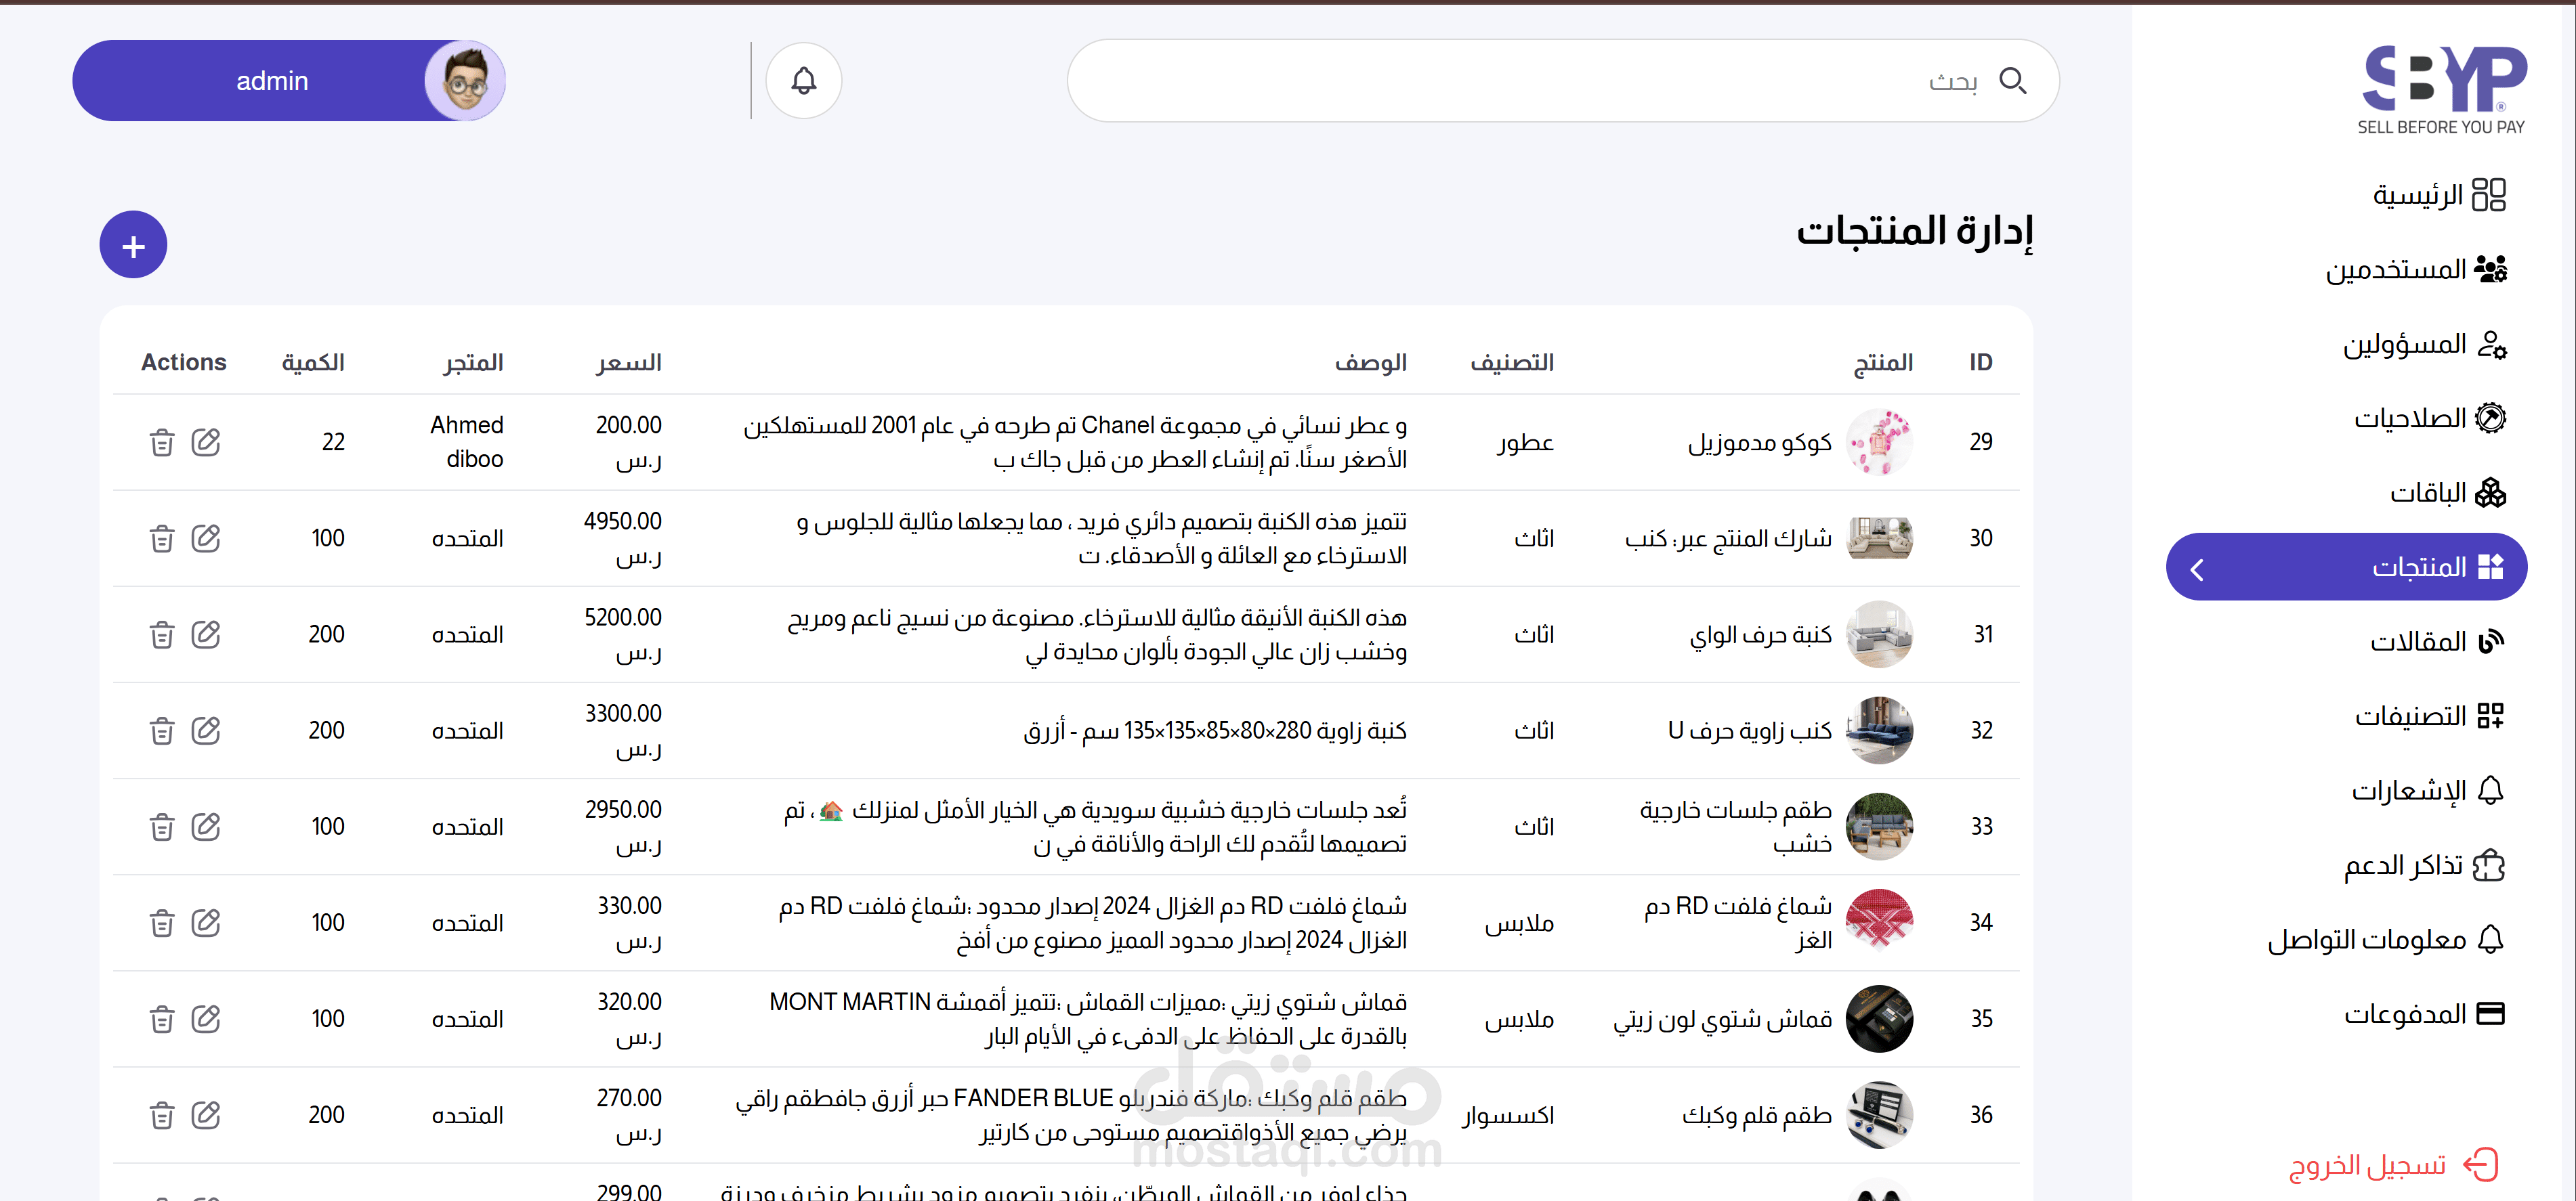Edit product with ID 35
Viewport: 2576px width, 1201px height.
tap(206, 1019)
